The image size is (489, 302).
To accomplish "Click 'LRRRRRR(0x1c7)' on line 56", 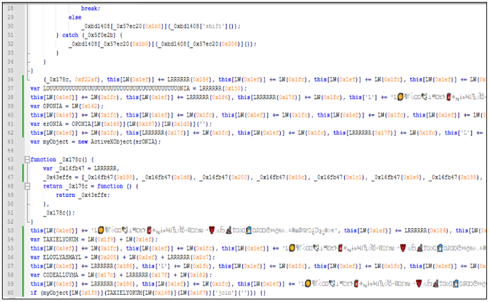I will click(189, 258).
